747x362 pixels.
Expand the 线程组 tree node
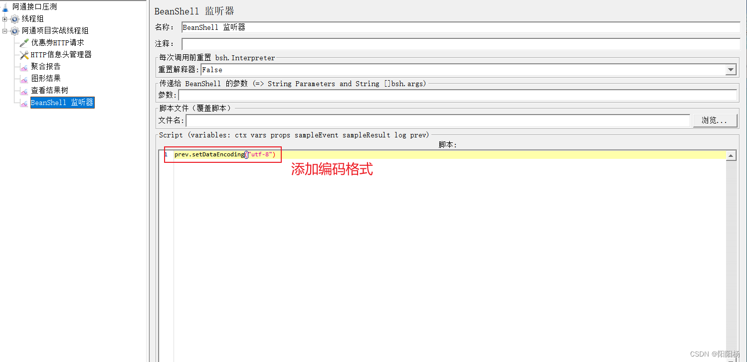click(5, 19)
